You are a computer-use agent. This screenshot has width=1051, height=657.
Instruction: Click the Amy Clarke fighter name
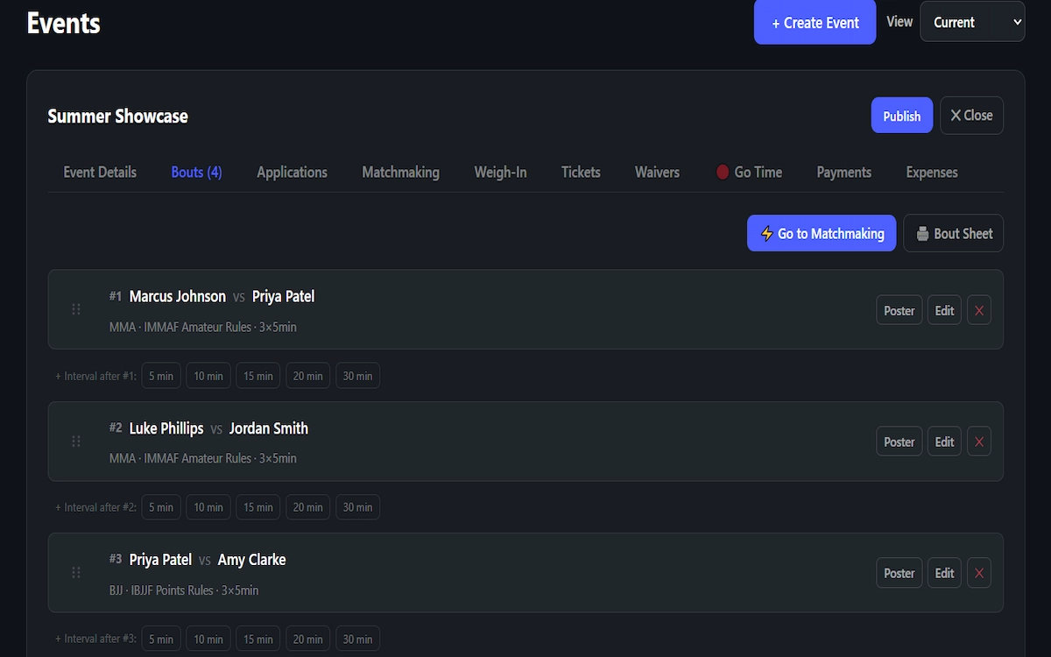click(251, 560)
